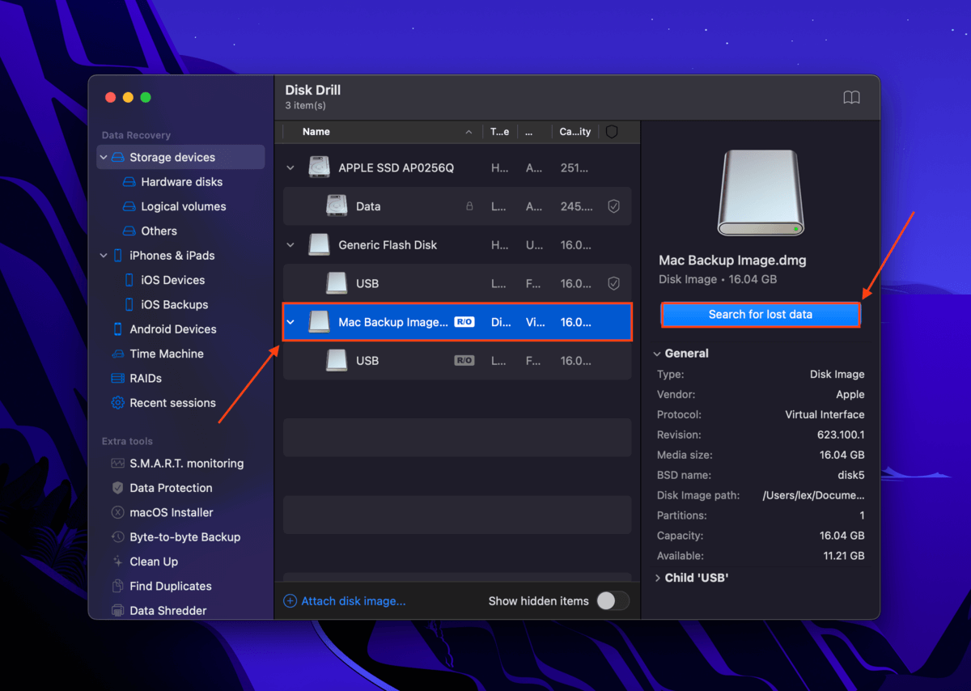This screenshot has width=971, height=691.
Task: Click the R/O badge on Mac Backup Image
Action: 464,322
